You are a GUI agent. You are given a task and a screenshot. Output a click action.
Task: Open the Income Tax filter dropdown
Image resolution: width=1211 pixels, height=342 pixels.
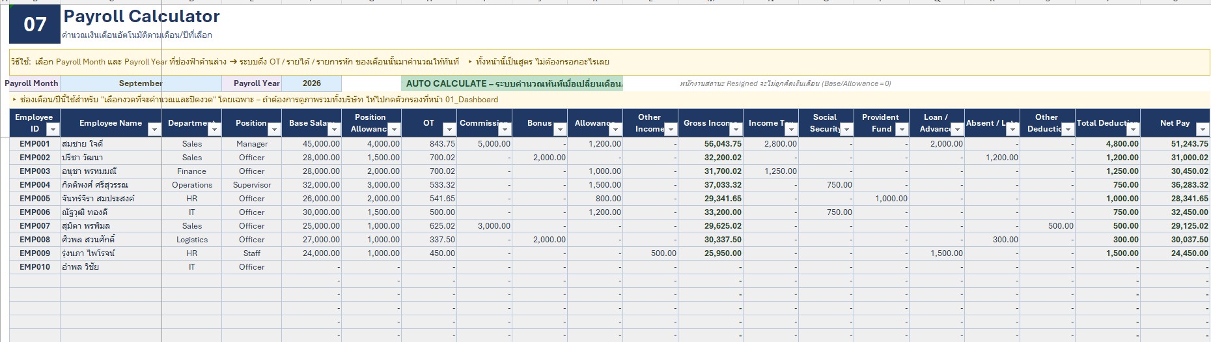click(x=791, y=130)
